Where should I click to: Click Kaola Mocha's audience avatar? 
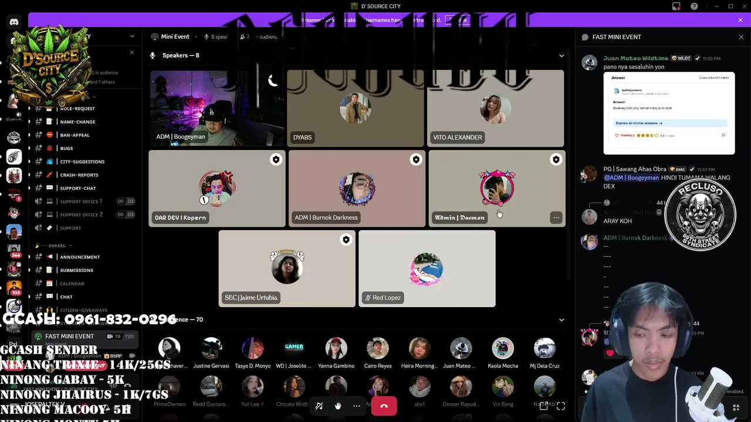point(503,349)
